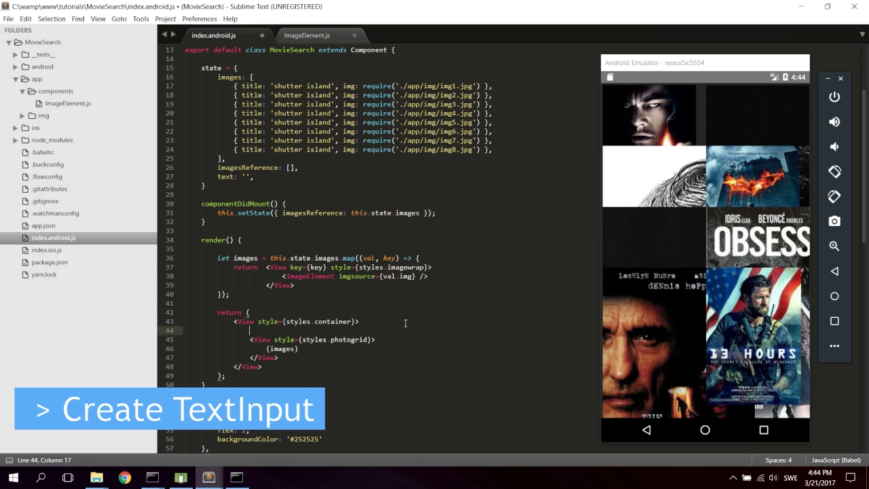Toggle sidebar via status bar panel icon
The width and height of the screenshot is (869, 489).
8,460
